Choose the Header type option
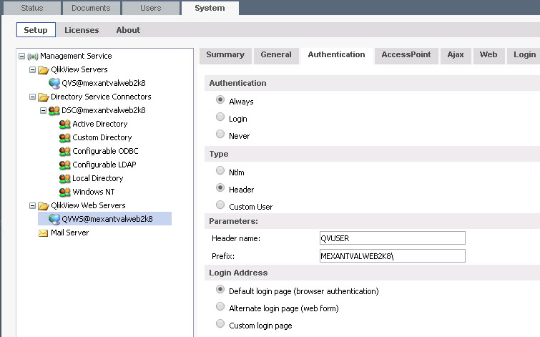 coord(220,187)
